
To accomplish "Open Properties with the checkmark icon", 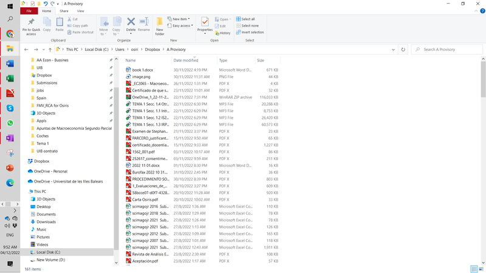I will [x=205, y=23].
